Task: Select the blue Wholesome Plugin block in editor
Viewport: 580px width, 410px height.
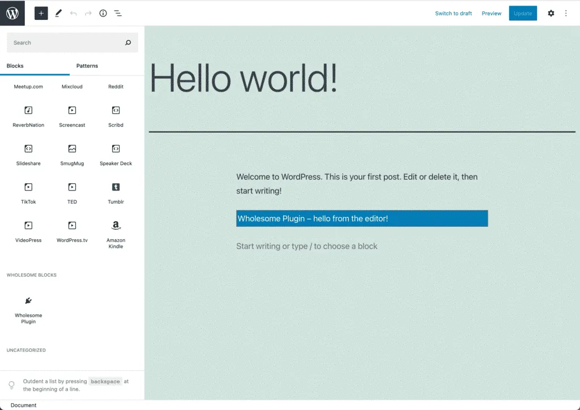Action: pyautogui.click(x=362, y=218)
